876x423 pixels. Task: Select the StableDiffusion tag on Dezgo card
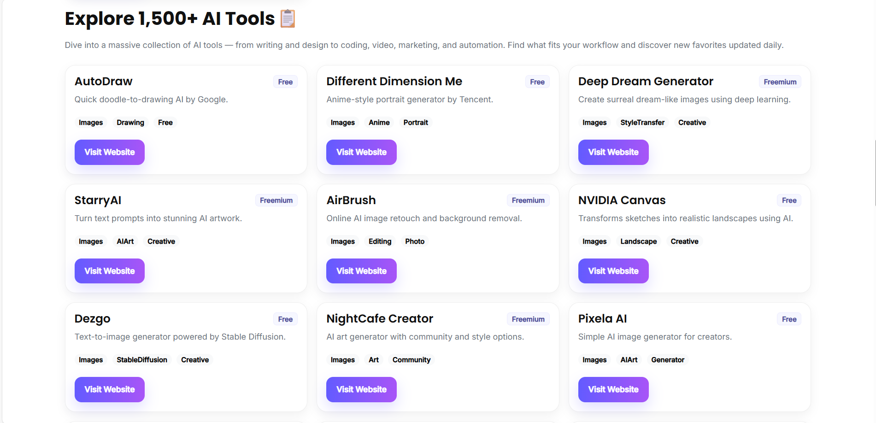click(142, 359)
